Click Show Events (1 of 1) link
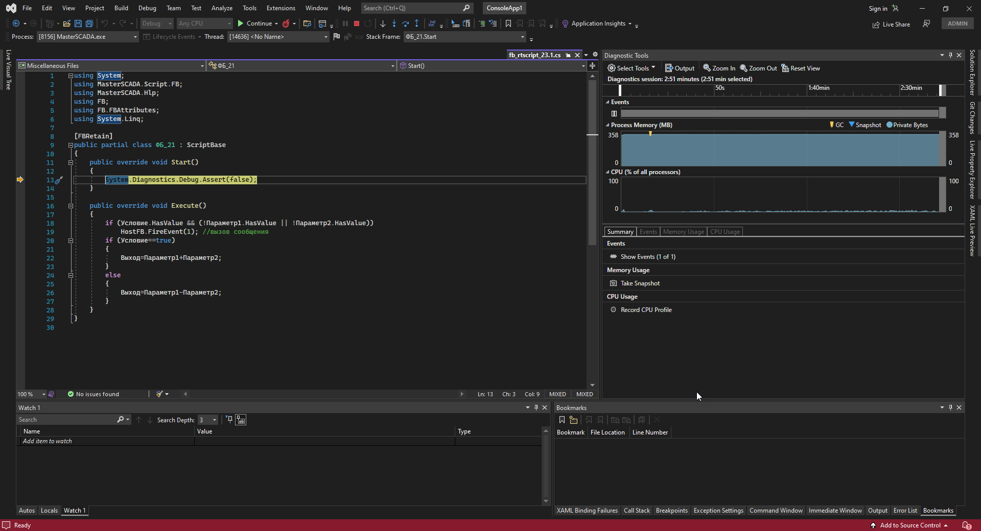981x531 pixels. (x=647, y=257)
